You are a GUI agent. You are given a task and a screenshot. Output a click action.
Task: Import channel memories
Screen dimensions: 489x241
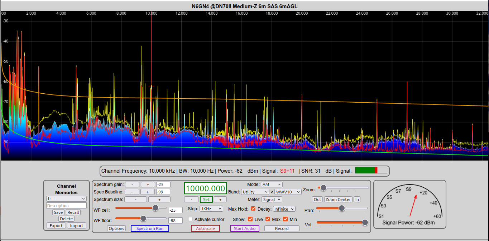(x=77, y=226)
